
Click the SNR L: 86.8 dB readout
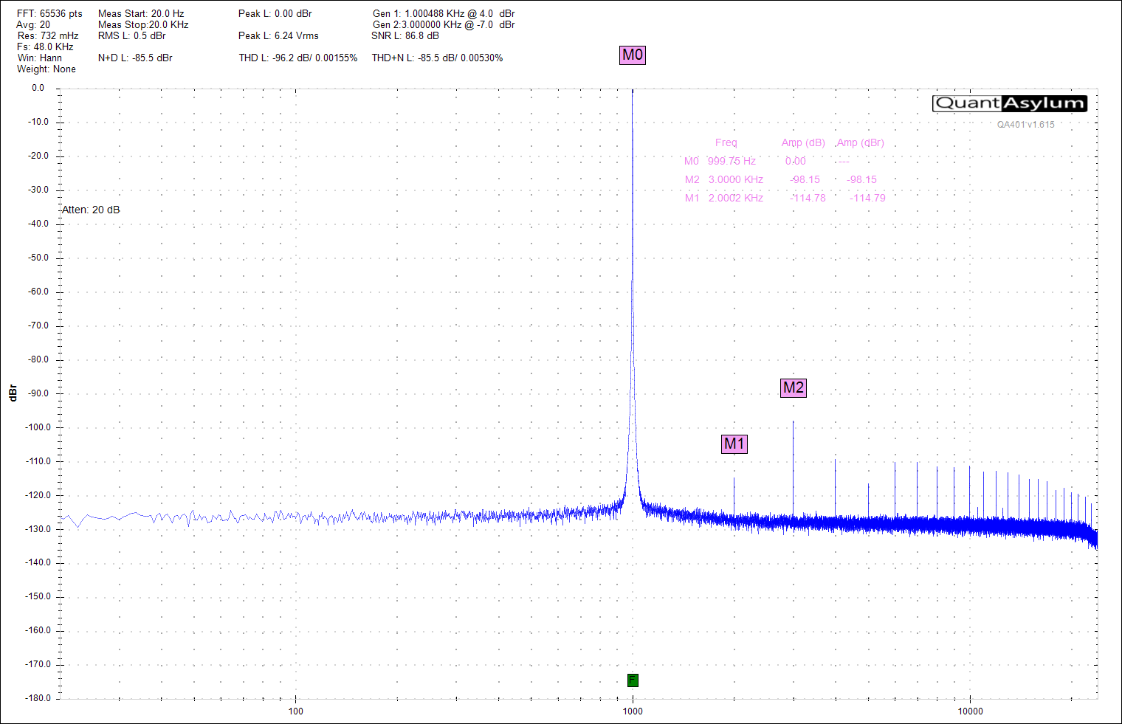(x=405, y=35)
